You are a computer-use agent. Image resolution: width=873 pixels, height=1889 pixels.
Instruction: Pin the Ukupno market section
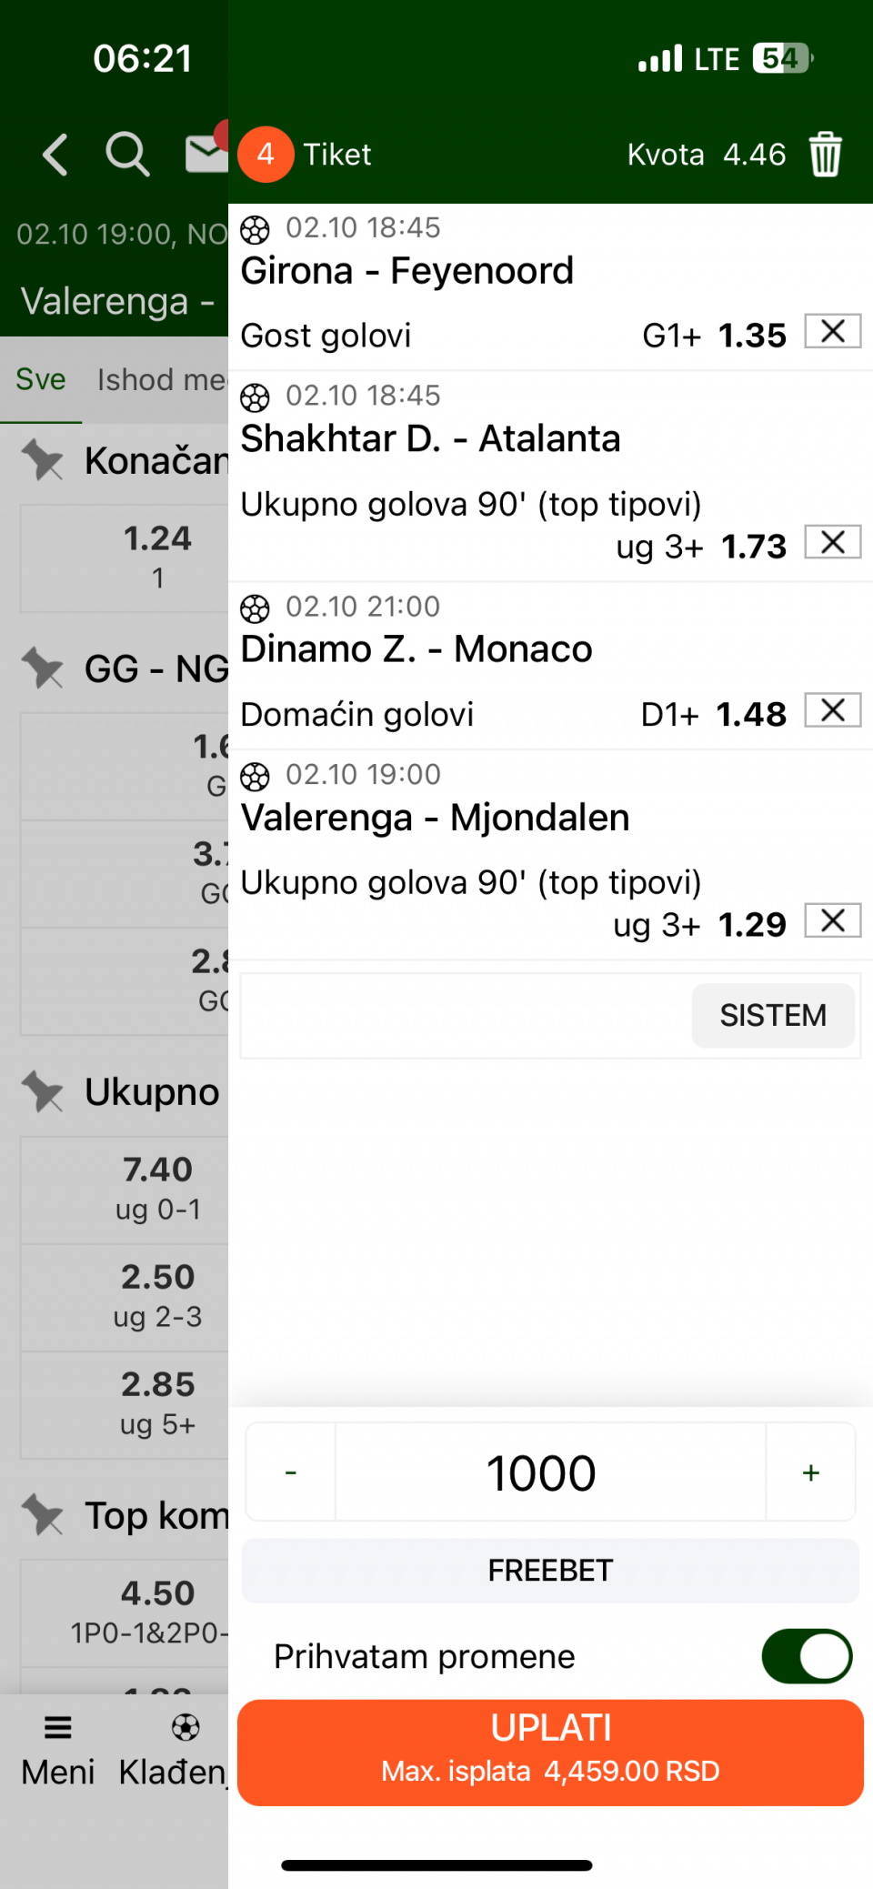click(x=43, y=1091)
